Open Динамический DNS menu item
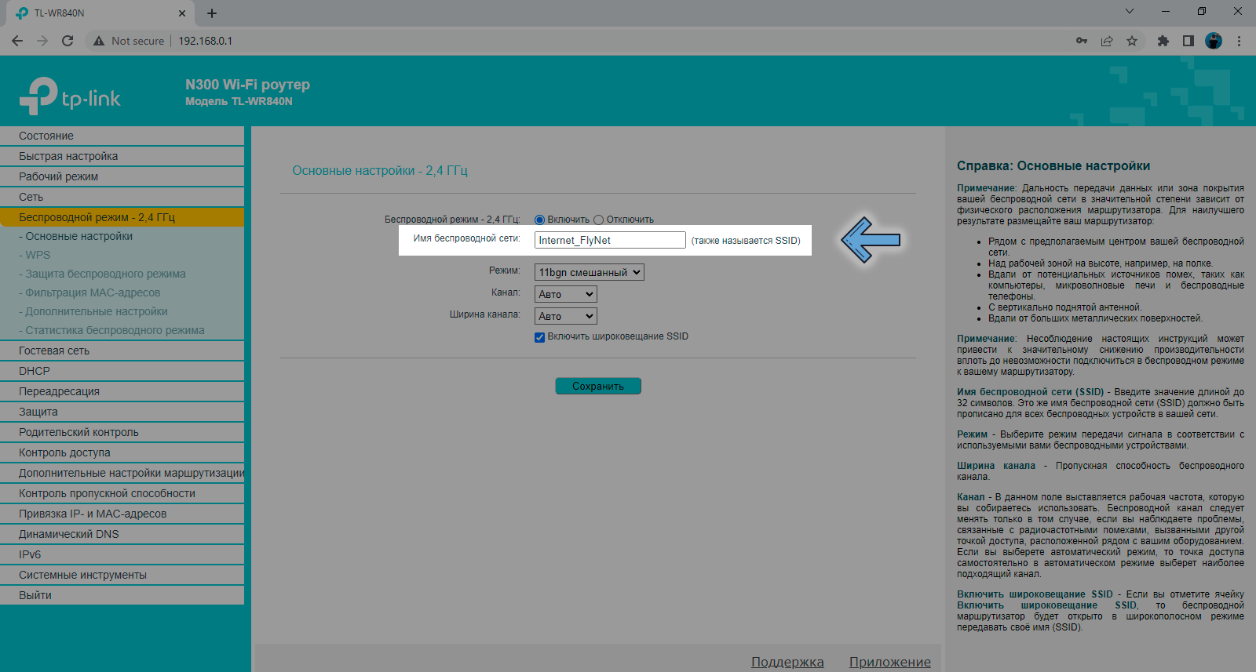 pos(122,534)
